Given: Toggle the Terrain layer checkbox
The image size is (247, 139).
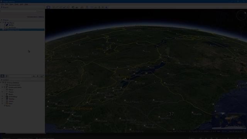Looking at the screenshot, I should 5,106.
